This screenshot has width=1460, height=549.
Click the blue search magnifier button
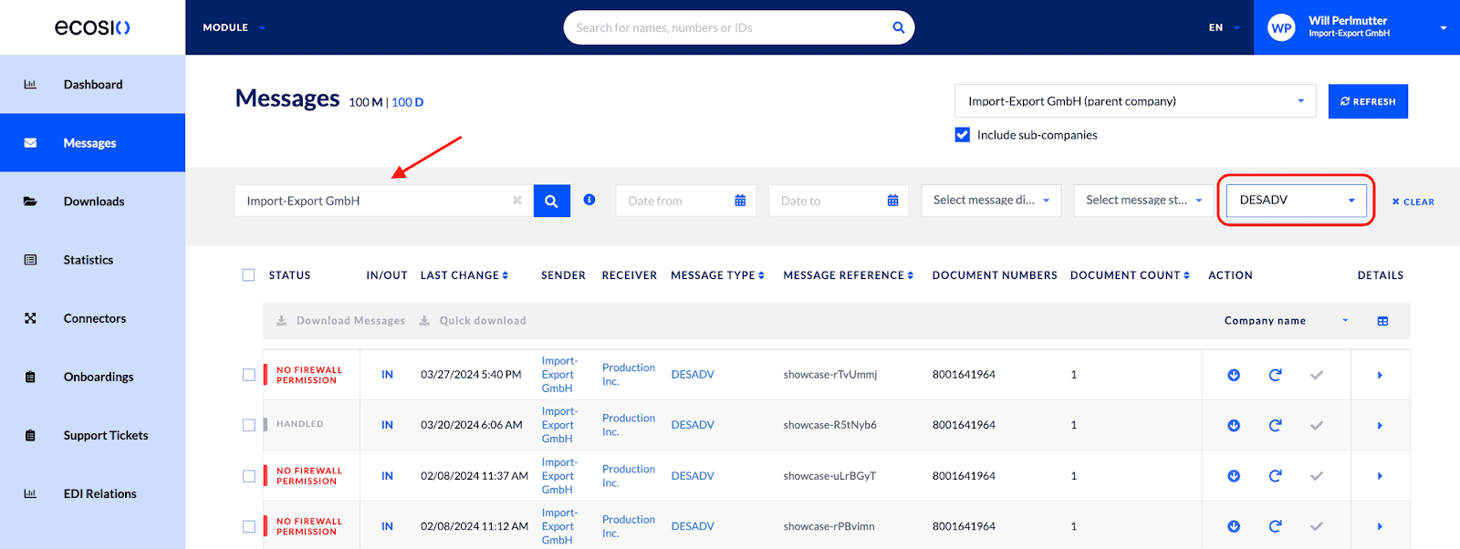click(x=551, y=201)
